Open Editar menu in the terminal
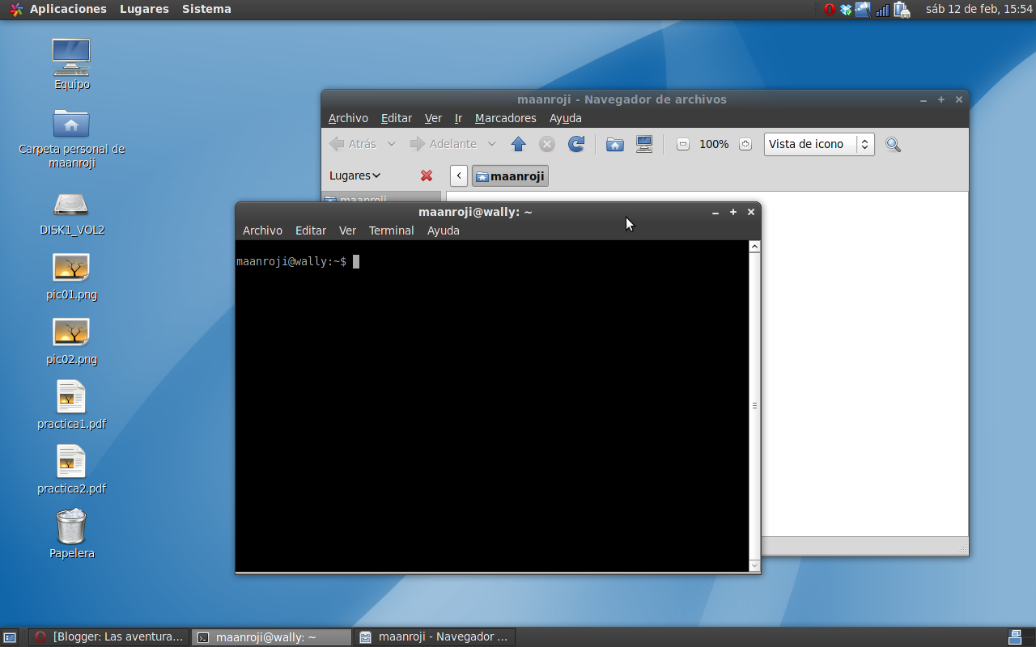1036x647 pixels. pos(311,230)
